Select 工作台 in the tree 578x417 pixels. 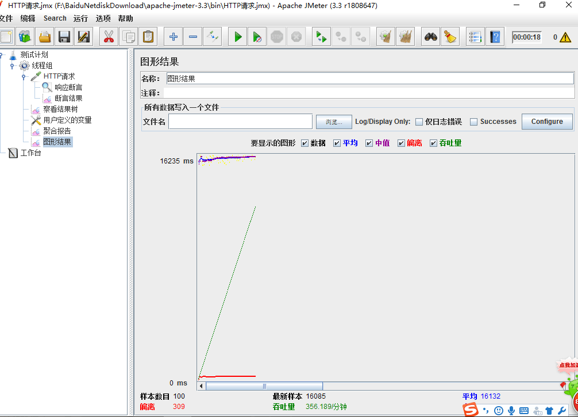tap(30, 153)
